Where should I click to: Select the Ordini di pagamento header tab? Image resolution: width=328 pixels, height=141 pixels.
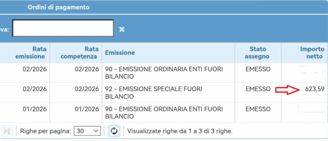click(x=58, y=7)
